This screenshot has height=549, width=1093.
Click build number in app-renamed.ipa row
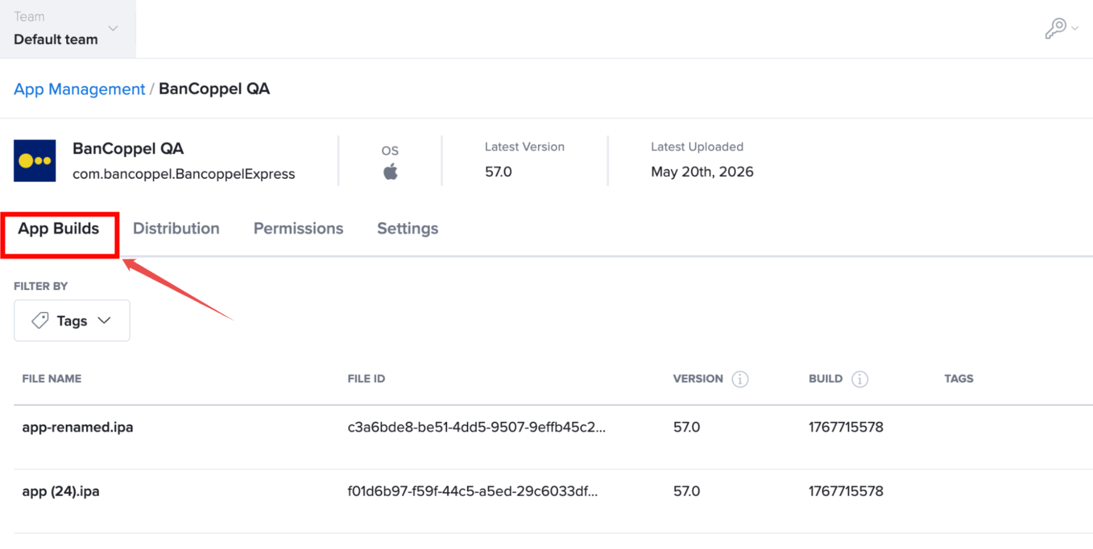(846, 427)
